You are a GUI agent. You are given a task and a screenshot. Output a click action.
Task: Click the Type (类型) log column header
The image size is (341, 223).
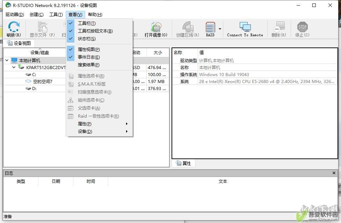click(21, 181)
